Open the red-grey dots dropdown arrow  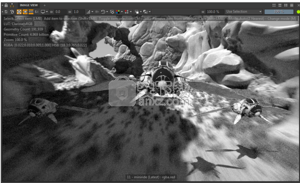click(131, 12)
